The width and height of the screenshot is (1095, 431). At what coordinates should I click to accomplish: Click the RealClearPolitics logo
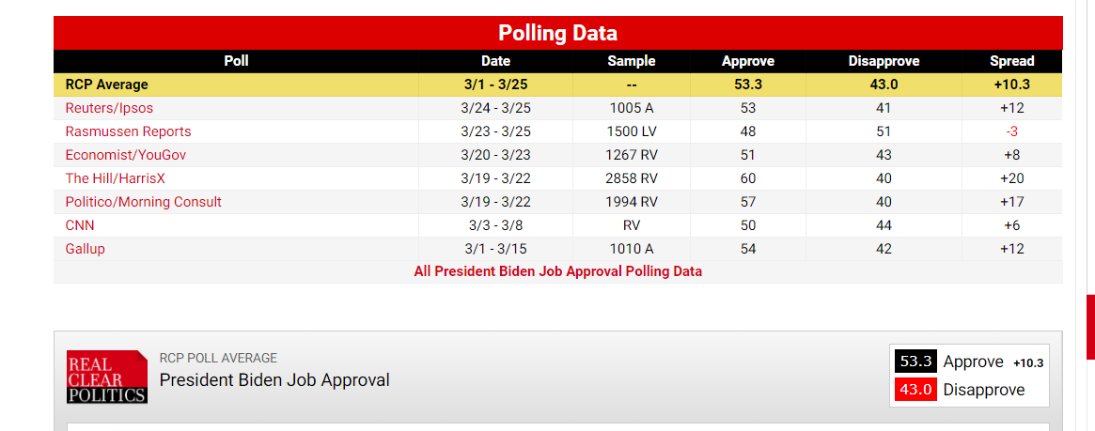(106, 377)
